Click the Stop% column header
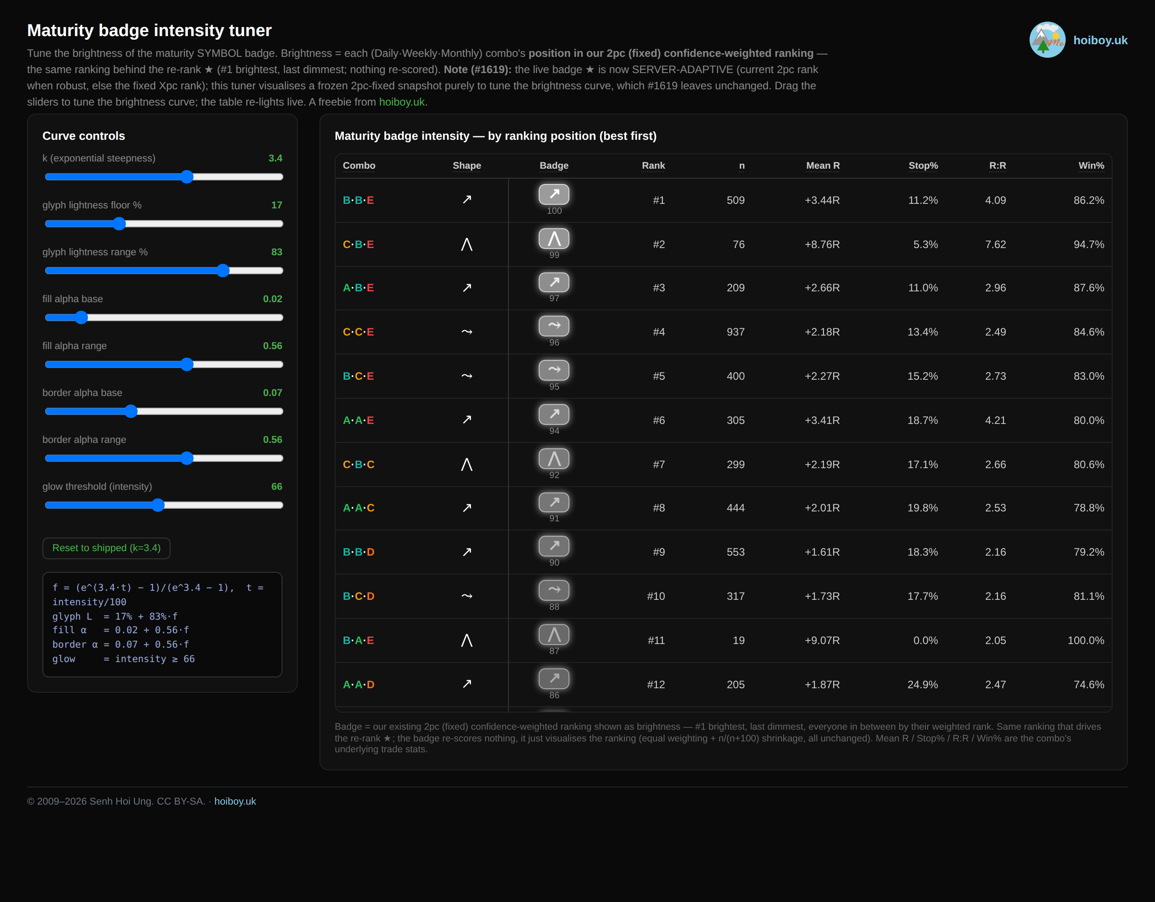 coord(924,166)
